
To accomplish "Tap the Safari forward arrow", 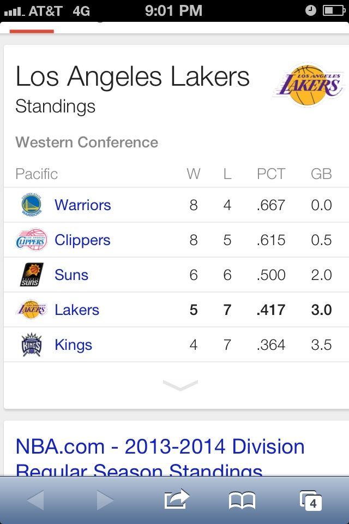I will point(105,500).
